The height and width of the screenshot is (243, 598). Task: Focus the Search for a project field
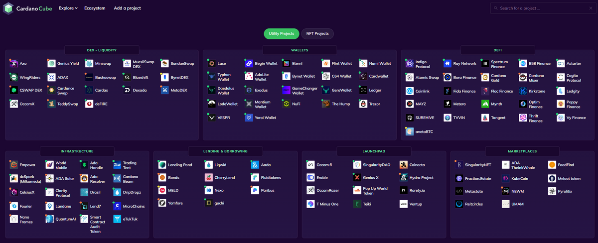tap(543, 8)
